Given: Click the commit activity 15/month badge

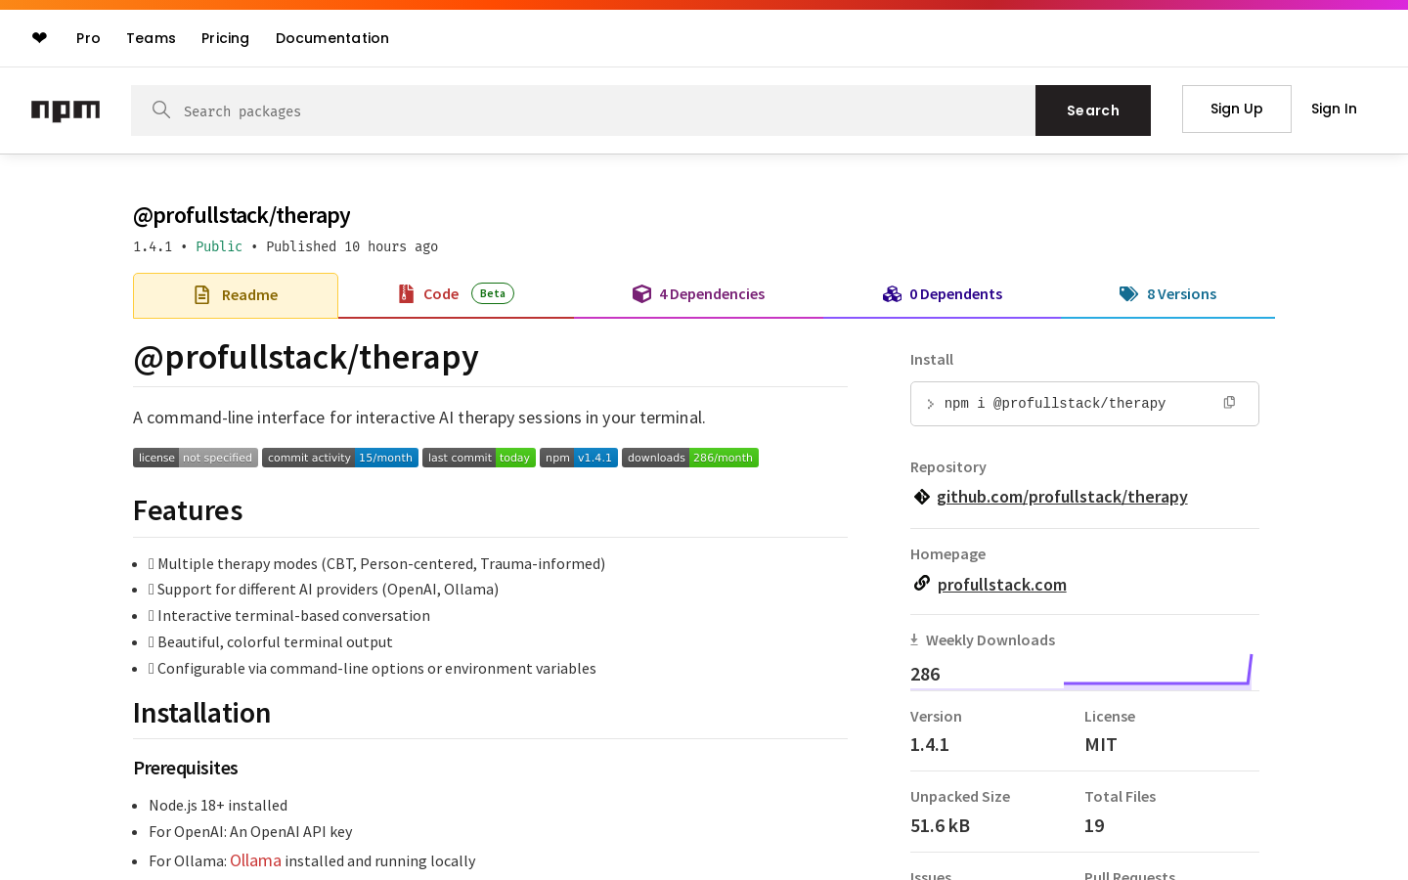Looking at the screenshot, I should click(x=340, y=458).
